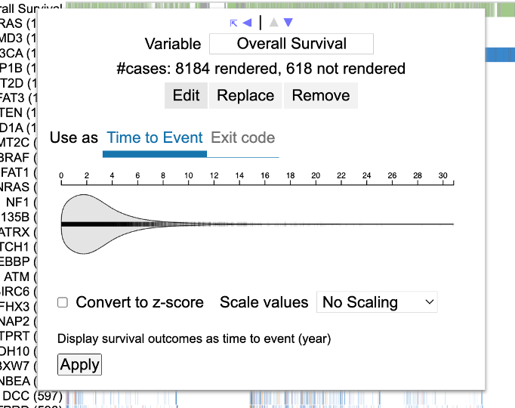This screenshot has height=408, width=515.
Task: Remove the Overall Survival variable
Action: point(321,95)
